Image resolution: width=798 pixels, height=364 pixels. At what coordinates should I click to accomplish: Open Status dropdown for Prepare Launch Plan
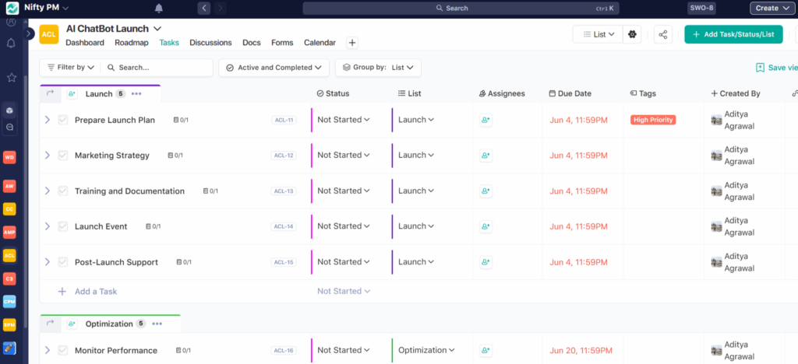pos(344,120)
